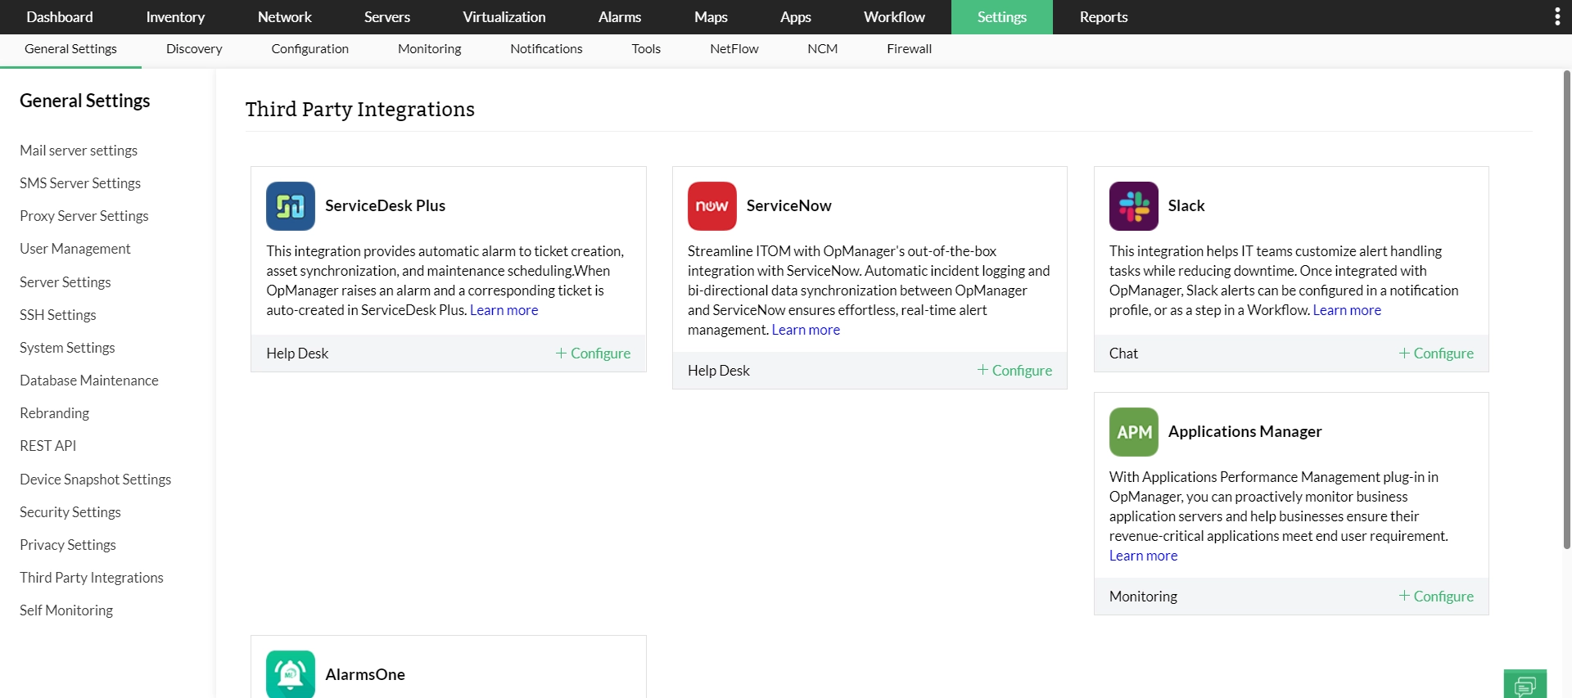The image size is (1572, 698).
Task: Switch to the Configuration tab
Action: coord(310,49)
